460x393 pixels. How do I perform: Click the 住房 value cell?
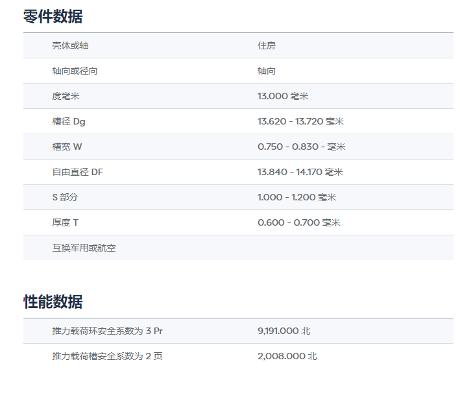pyautogui.click(x=267, y=45)
